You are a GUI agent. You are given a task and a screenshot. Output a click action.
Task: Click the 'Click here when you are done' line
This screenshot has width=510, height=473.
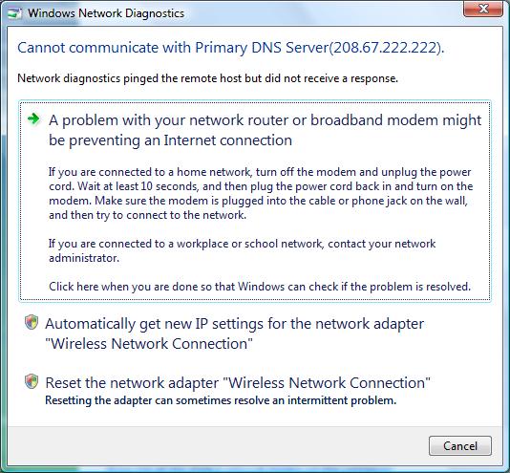coord(260,287)
